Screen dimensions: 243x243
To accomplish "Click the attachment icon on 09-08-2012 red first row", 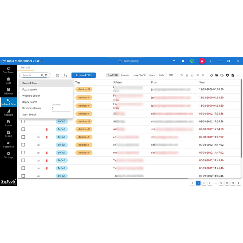I will (x=38, y=137).
